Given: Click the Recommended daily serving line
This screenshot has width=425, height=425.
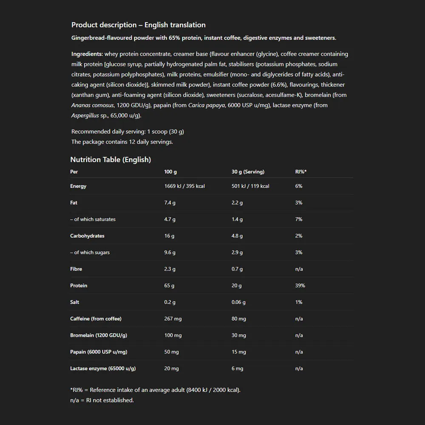Looking at the screenshot, I should pyautogui.click(x=127, y=131).
